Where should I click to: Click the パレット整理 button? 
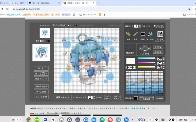[41, 97]
